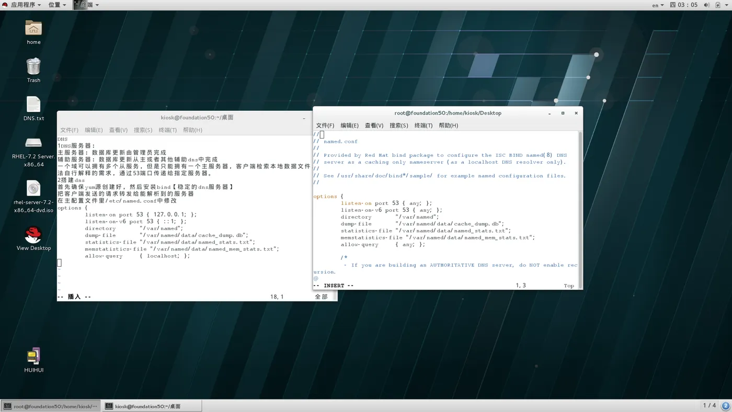Click the root terminal title bar
Image resolution: width=732 pixels, height=412 pixels.
[448, 113]
